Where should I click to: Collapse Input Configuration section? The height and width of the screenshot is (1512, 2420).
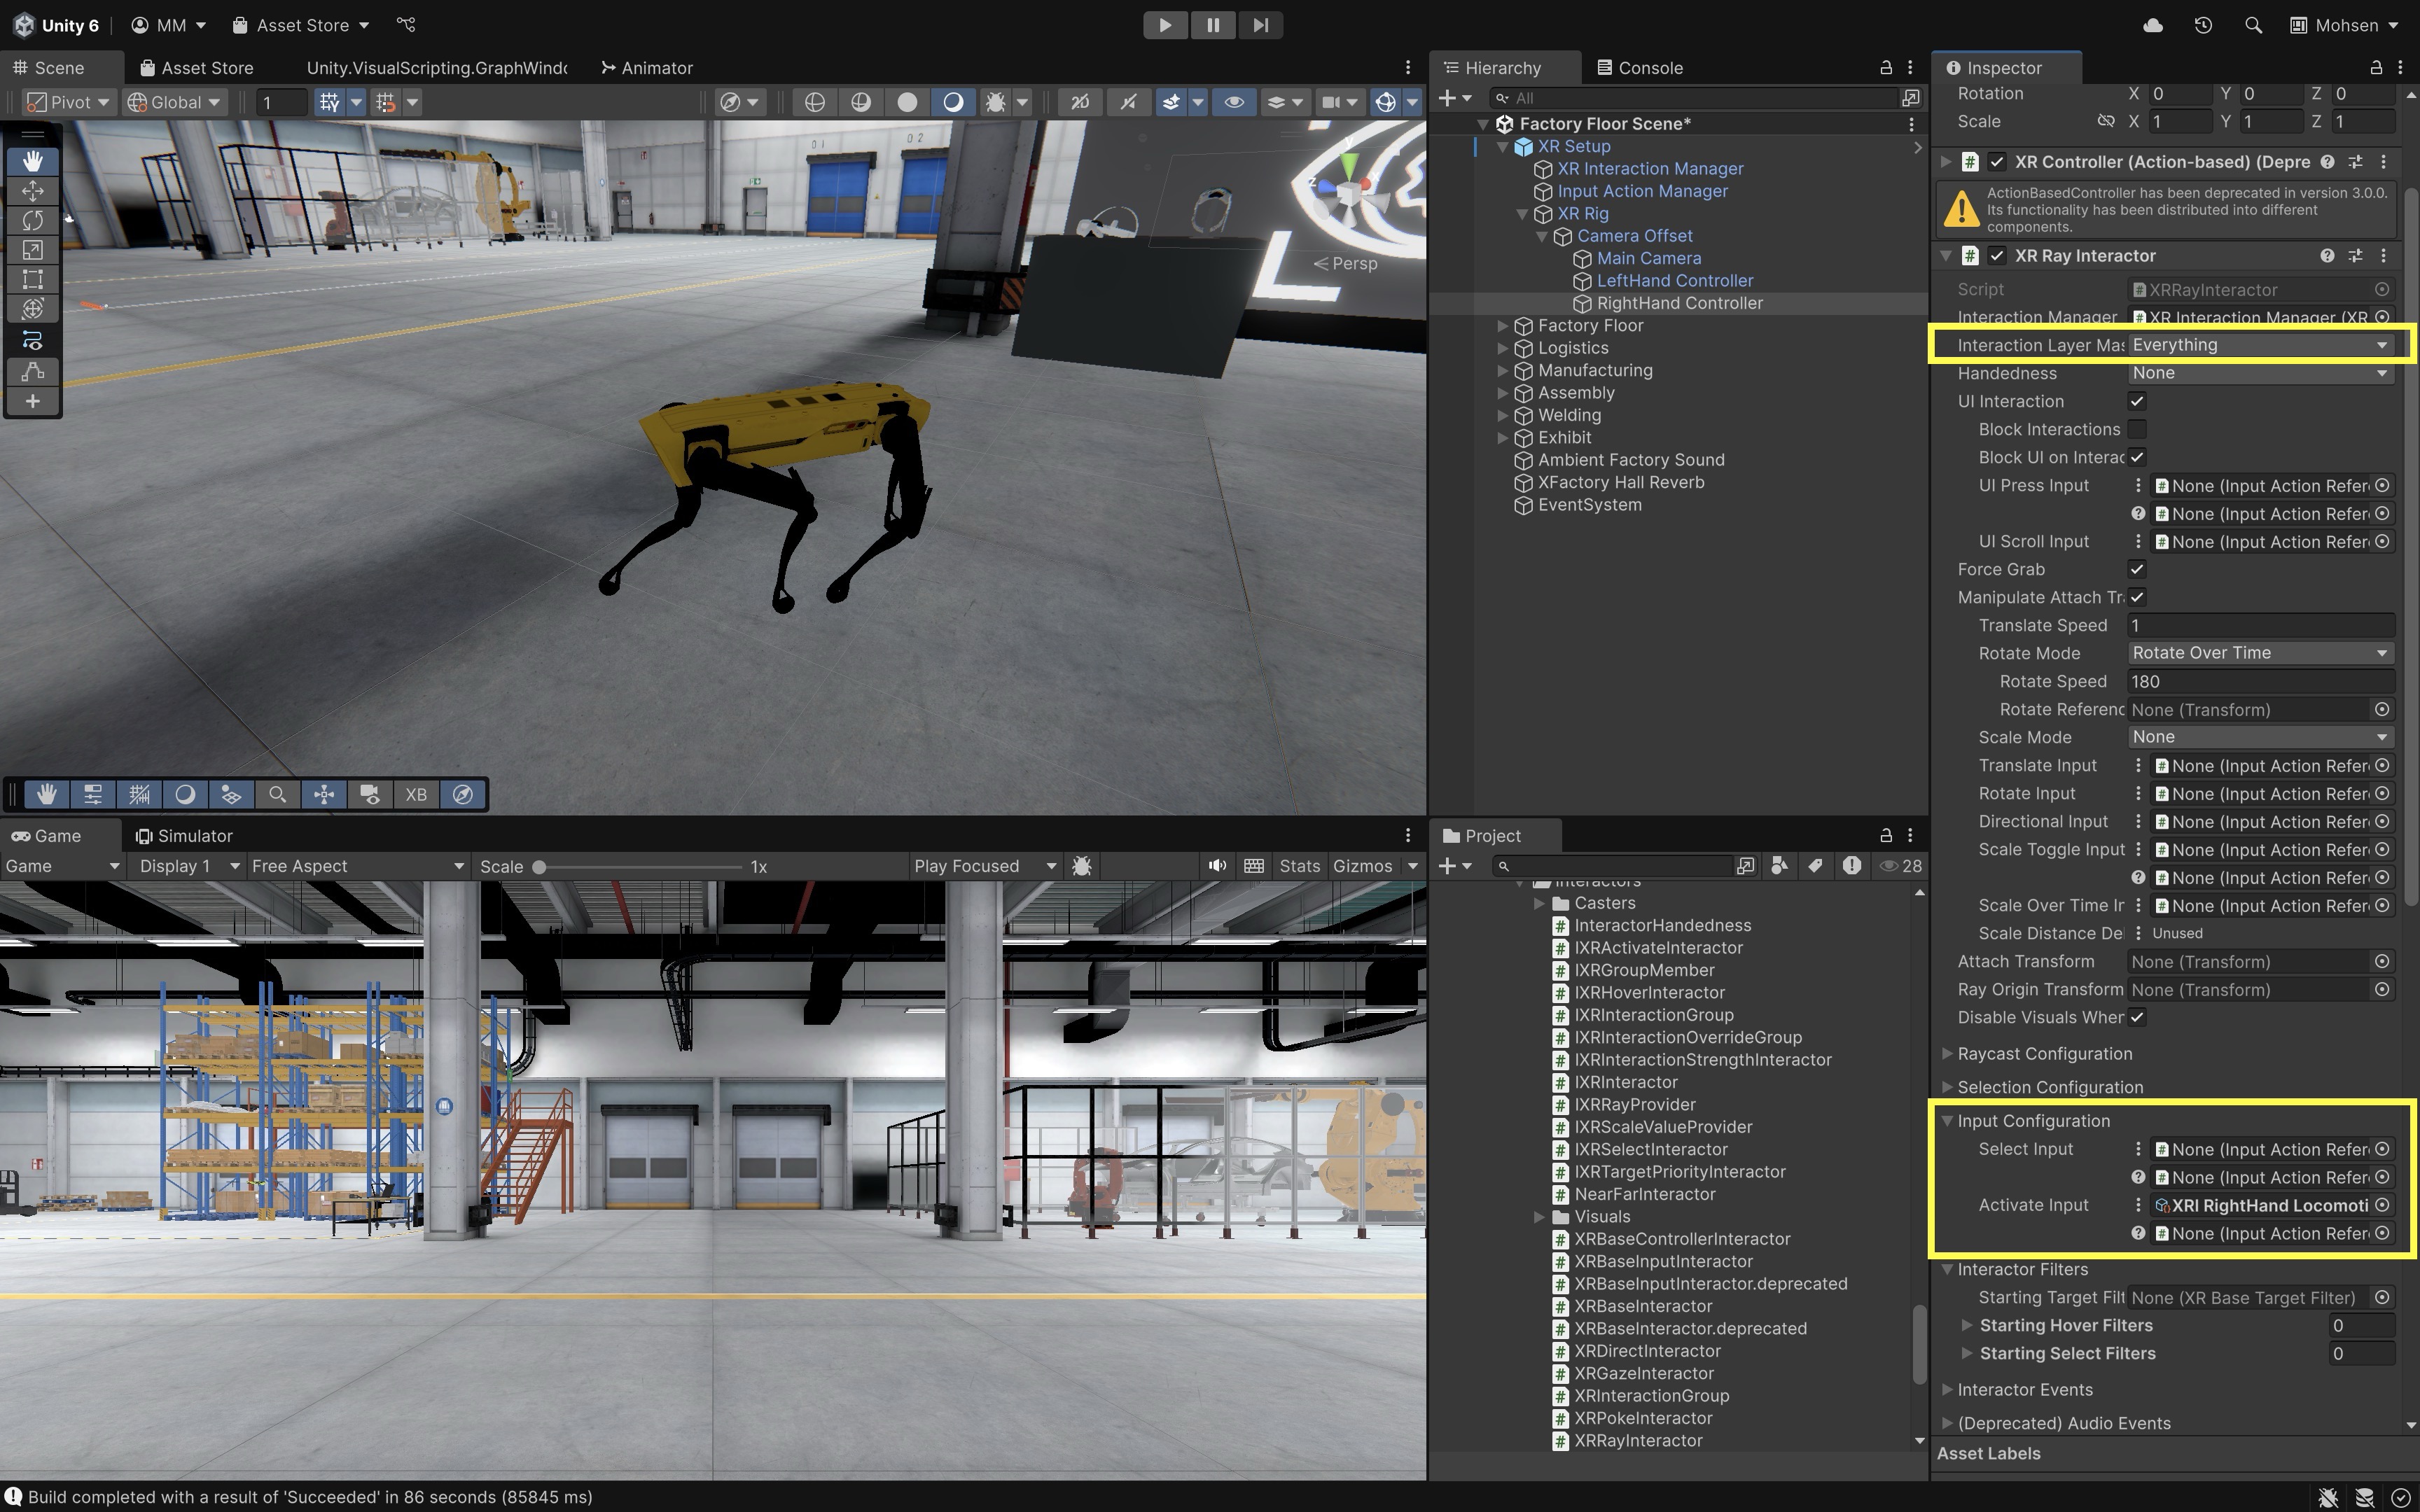pos(1947,1121)
